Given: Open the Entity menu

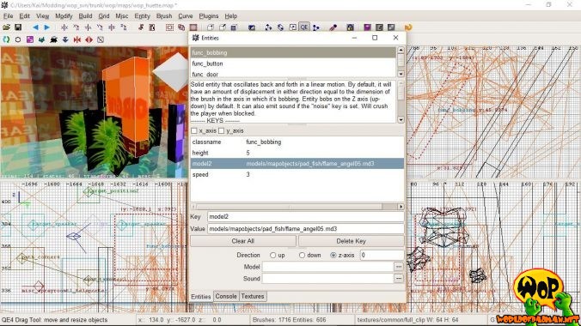Looking at the screenshot, I should (143, 16).
